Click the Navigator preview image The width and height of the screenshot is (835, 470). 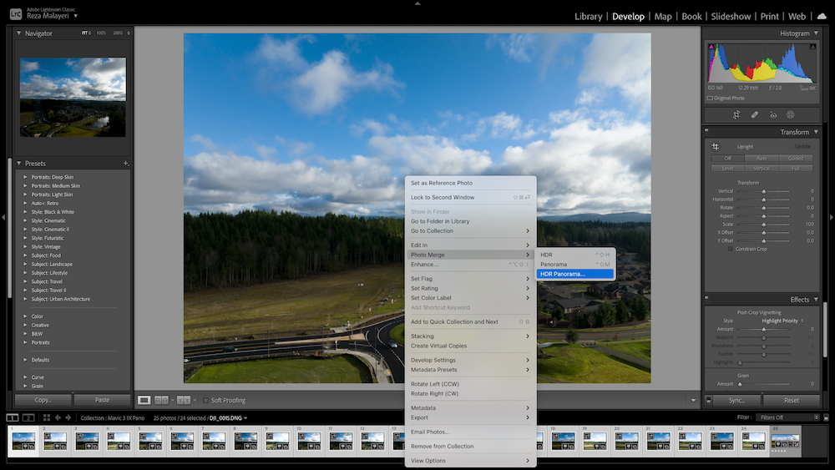[x=73, y=98]
